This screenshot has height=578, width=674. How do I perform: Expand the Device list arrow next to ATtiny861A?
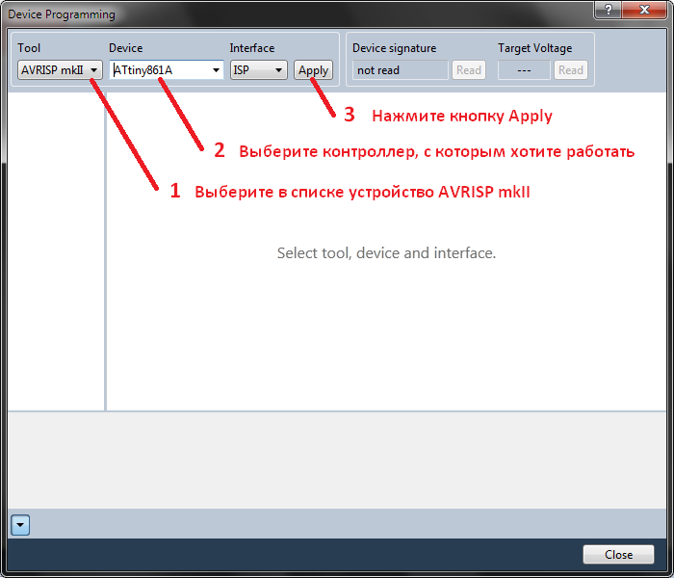[x=216, y=70]
